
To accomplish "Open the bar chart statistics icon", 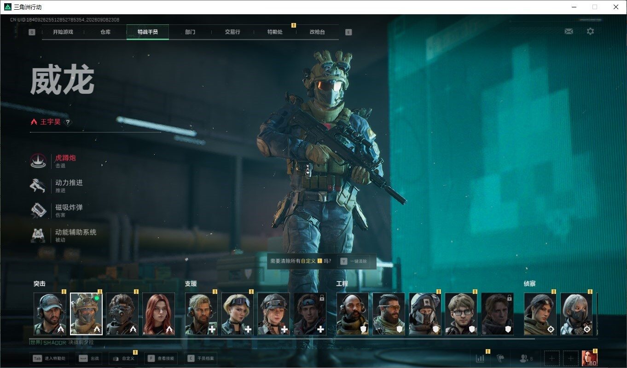I will (x=480, y=358).
